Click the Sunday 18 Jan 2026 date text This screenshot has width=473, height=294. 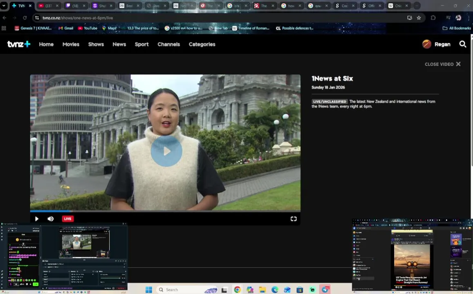(x=328, y=87)
